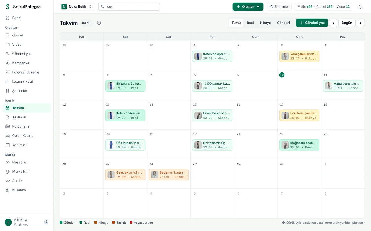Image resolution: width=371 pixels, height=231 pixels.
Task: Click the Gönderi yaz green button
Action: [312, 23]
